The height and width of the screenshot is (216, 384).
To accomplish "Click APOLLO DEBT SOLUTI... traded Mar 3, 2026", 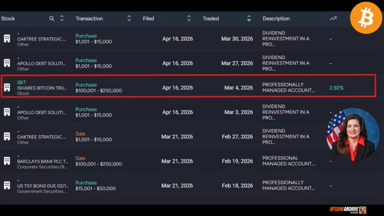I will point(41,112).
